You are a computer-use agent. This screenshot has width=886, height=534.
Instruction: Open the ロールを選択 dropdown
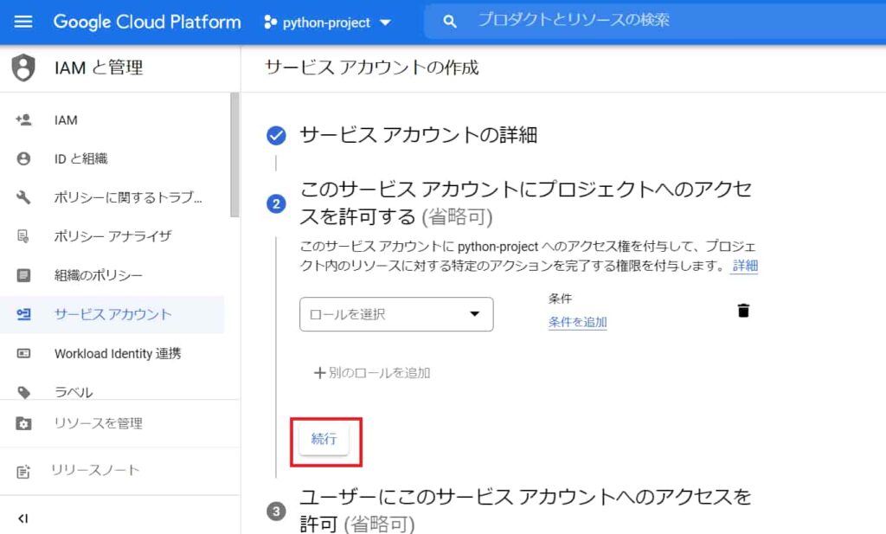coord(395,314)
